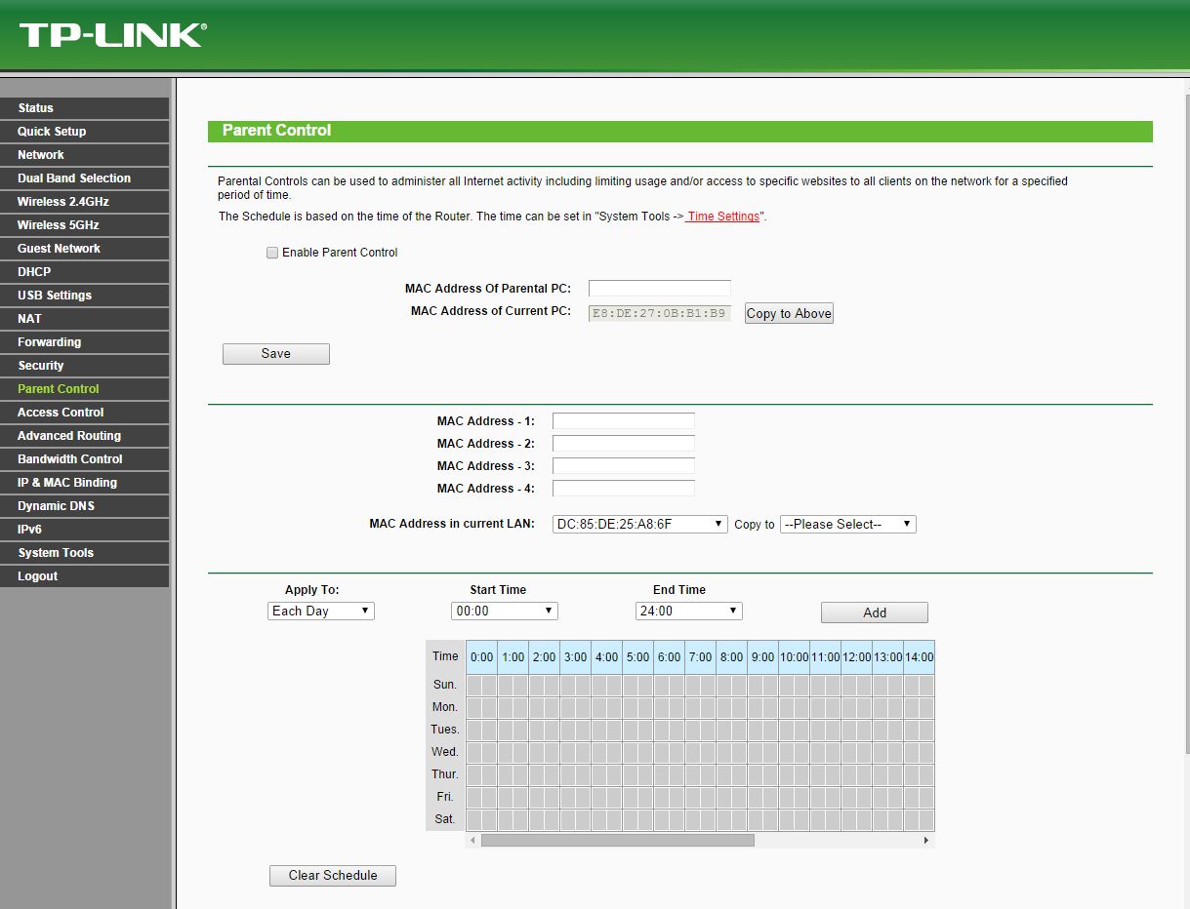Open the End Time dropdown

(x=688, y=612)
